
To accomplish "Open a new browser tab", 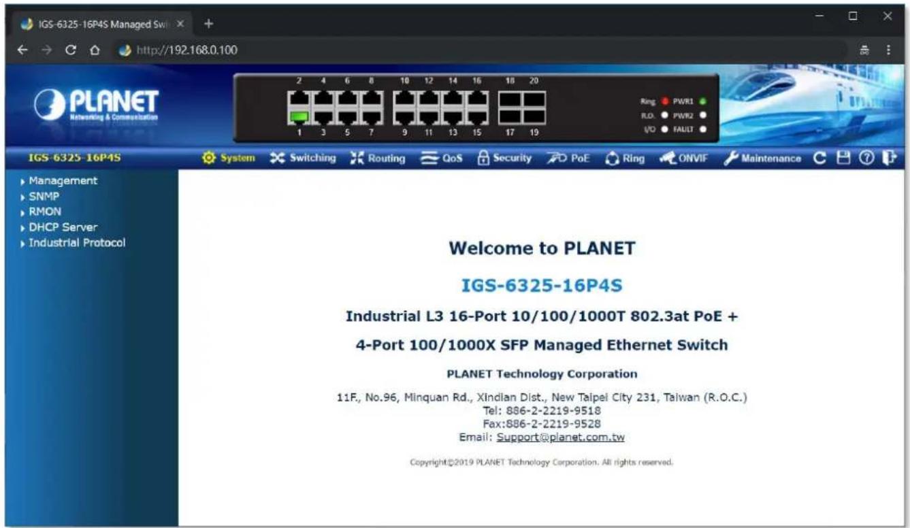I will 209,22.
